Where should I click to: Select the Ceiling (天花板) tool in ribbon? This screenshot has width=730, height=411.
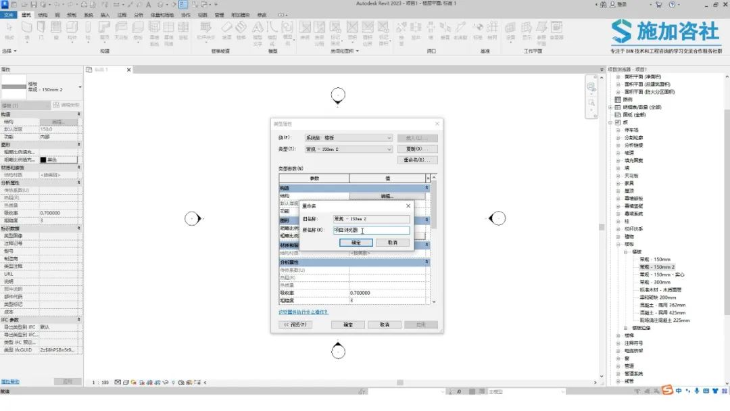[121, 30]
